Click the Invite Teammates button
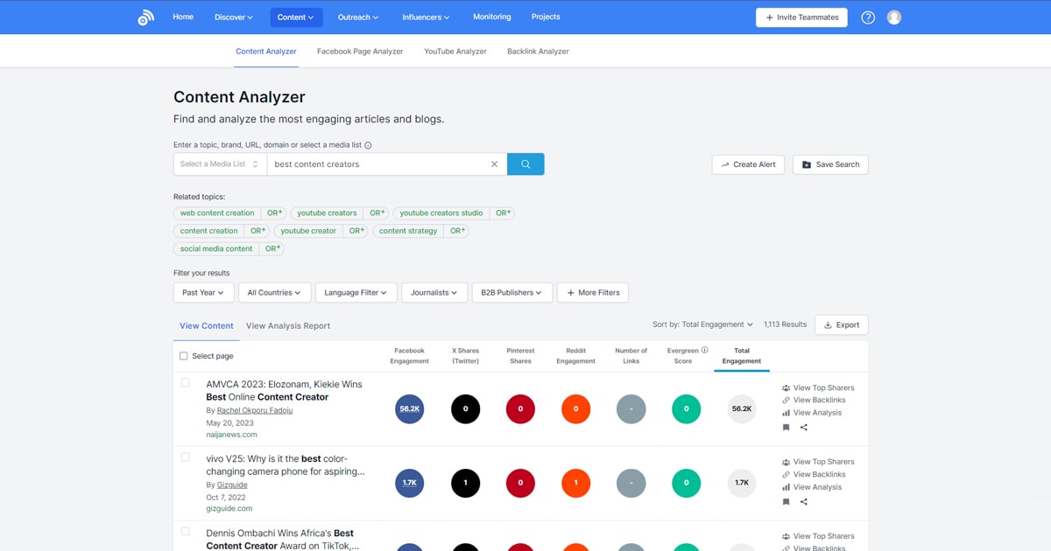 point(801,17)
